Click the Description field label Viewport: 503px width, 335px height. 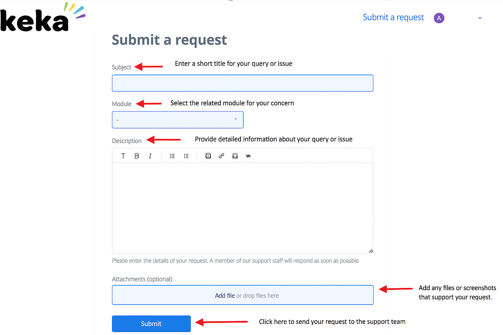click(127, 141)
